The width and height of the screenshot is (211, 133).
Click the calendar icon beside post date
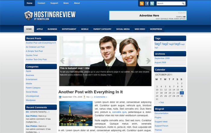click(60, 97)
